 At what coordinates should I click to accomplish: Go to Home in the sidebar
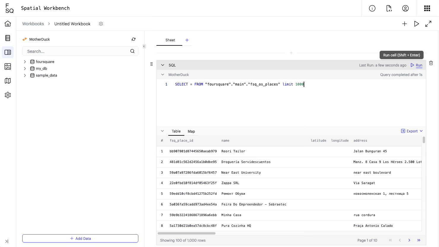tap(8, 24)
